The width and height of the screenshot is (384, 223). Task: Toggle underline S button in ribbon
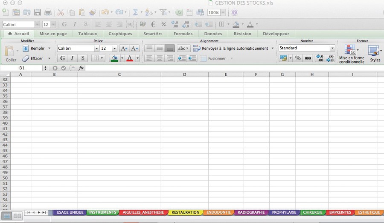pyautogui.click(x=82, y=58)
